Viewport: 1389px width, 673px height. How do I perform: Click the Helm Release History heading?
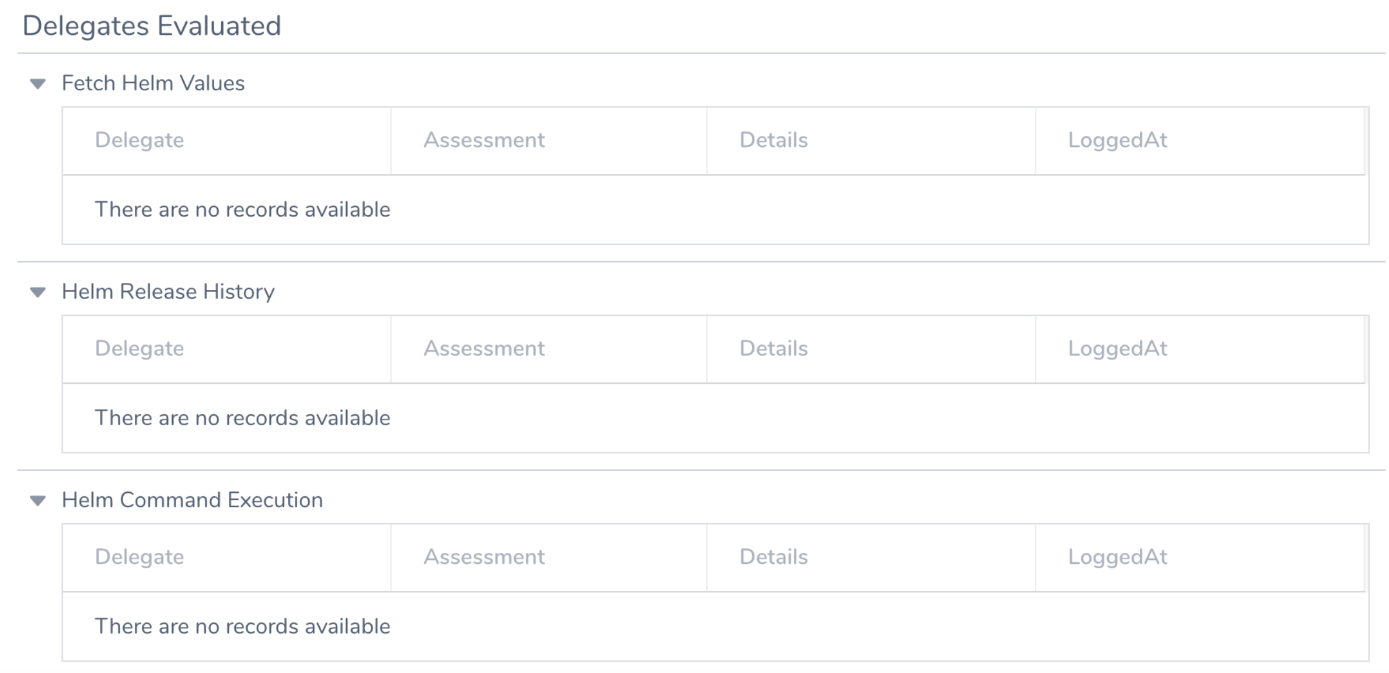[x=168, y=292]
